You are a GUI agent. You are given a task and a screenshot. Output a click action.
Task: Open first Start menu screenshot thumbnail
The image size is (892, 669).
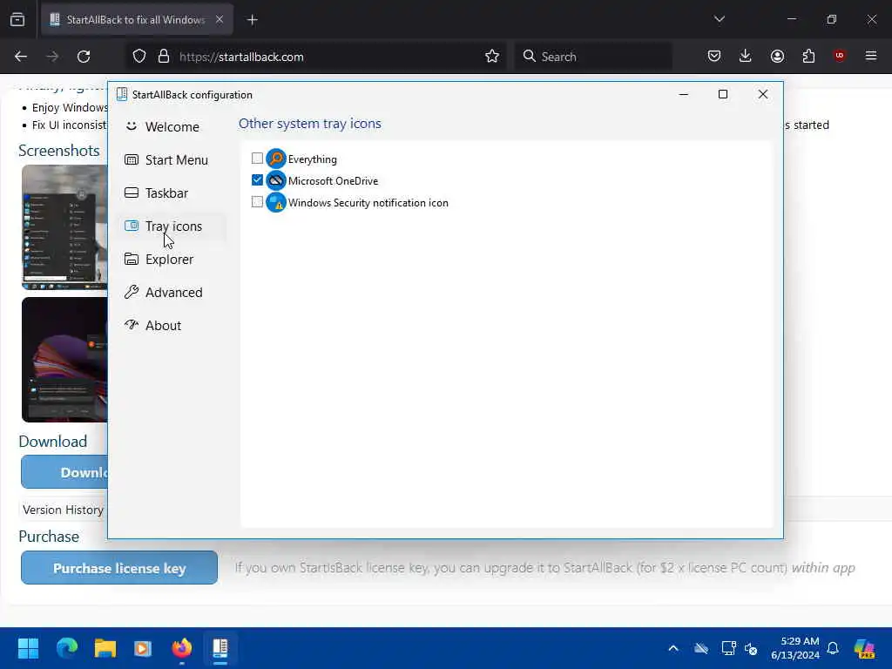64,227
